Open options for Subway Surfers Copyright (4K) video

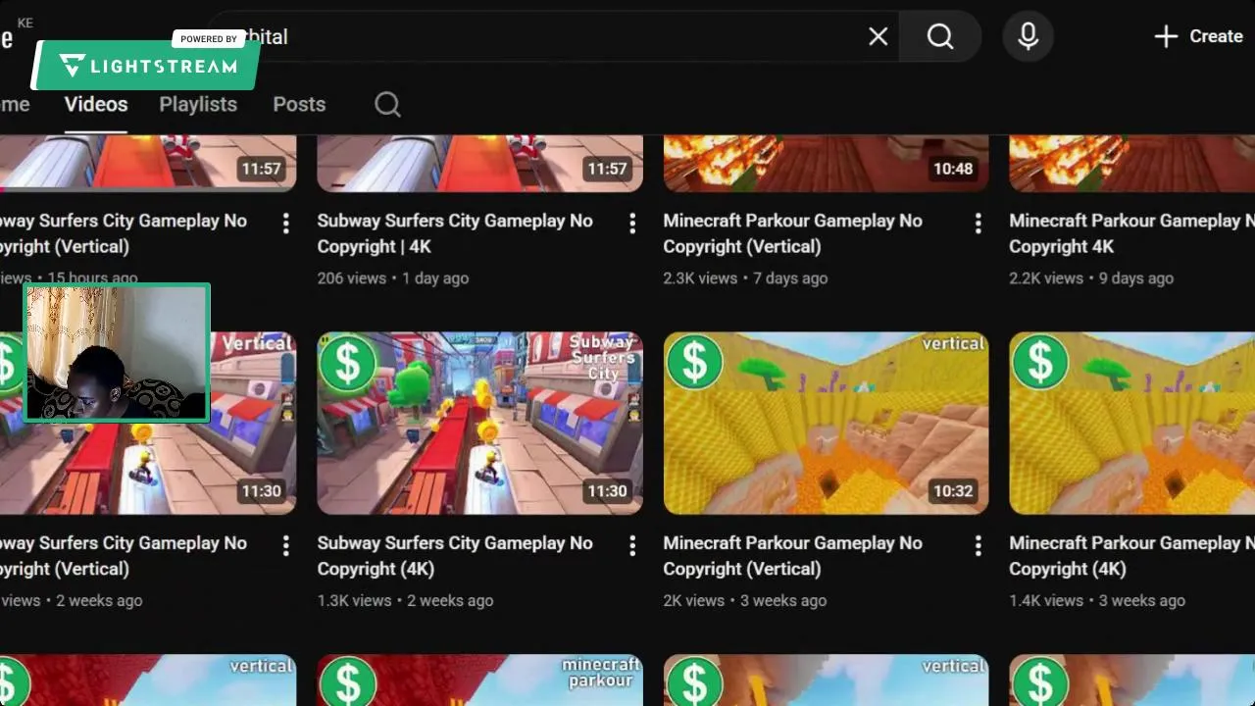[632, 545]
